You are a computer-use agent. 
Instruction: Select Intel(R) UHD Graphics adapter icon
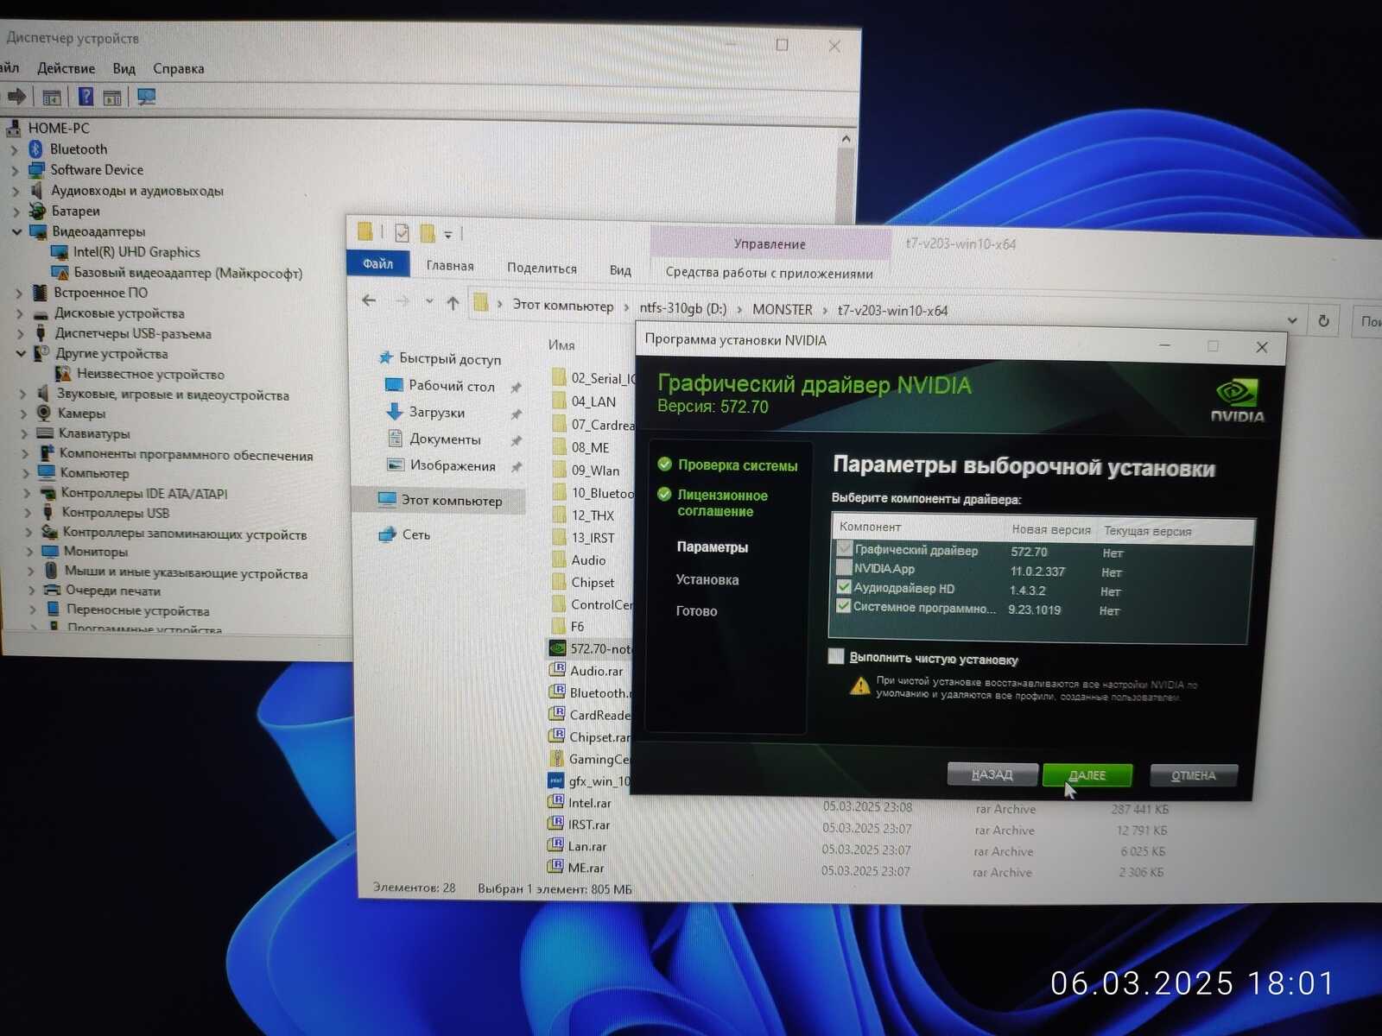click(x=59, y=252)
